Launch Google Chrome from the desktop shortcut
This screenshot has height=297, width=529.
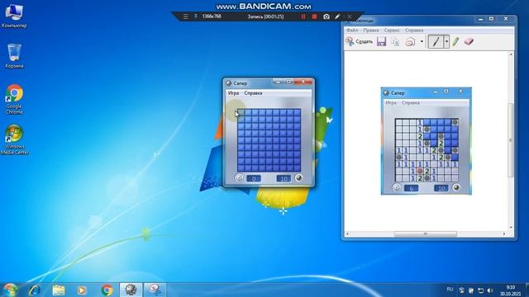(x=14, y=99)
